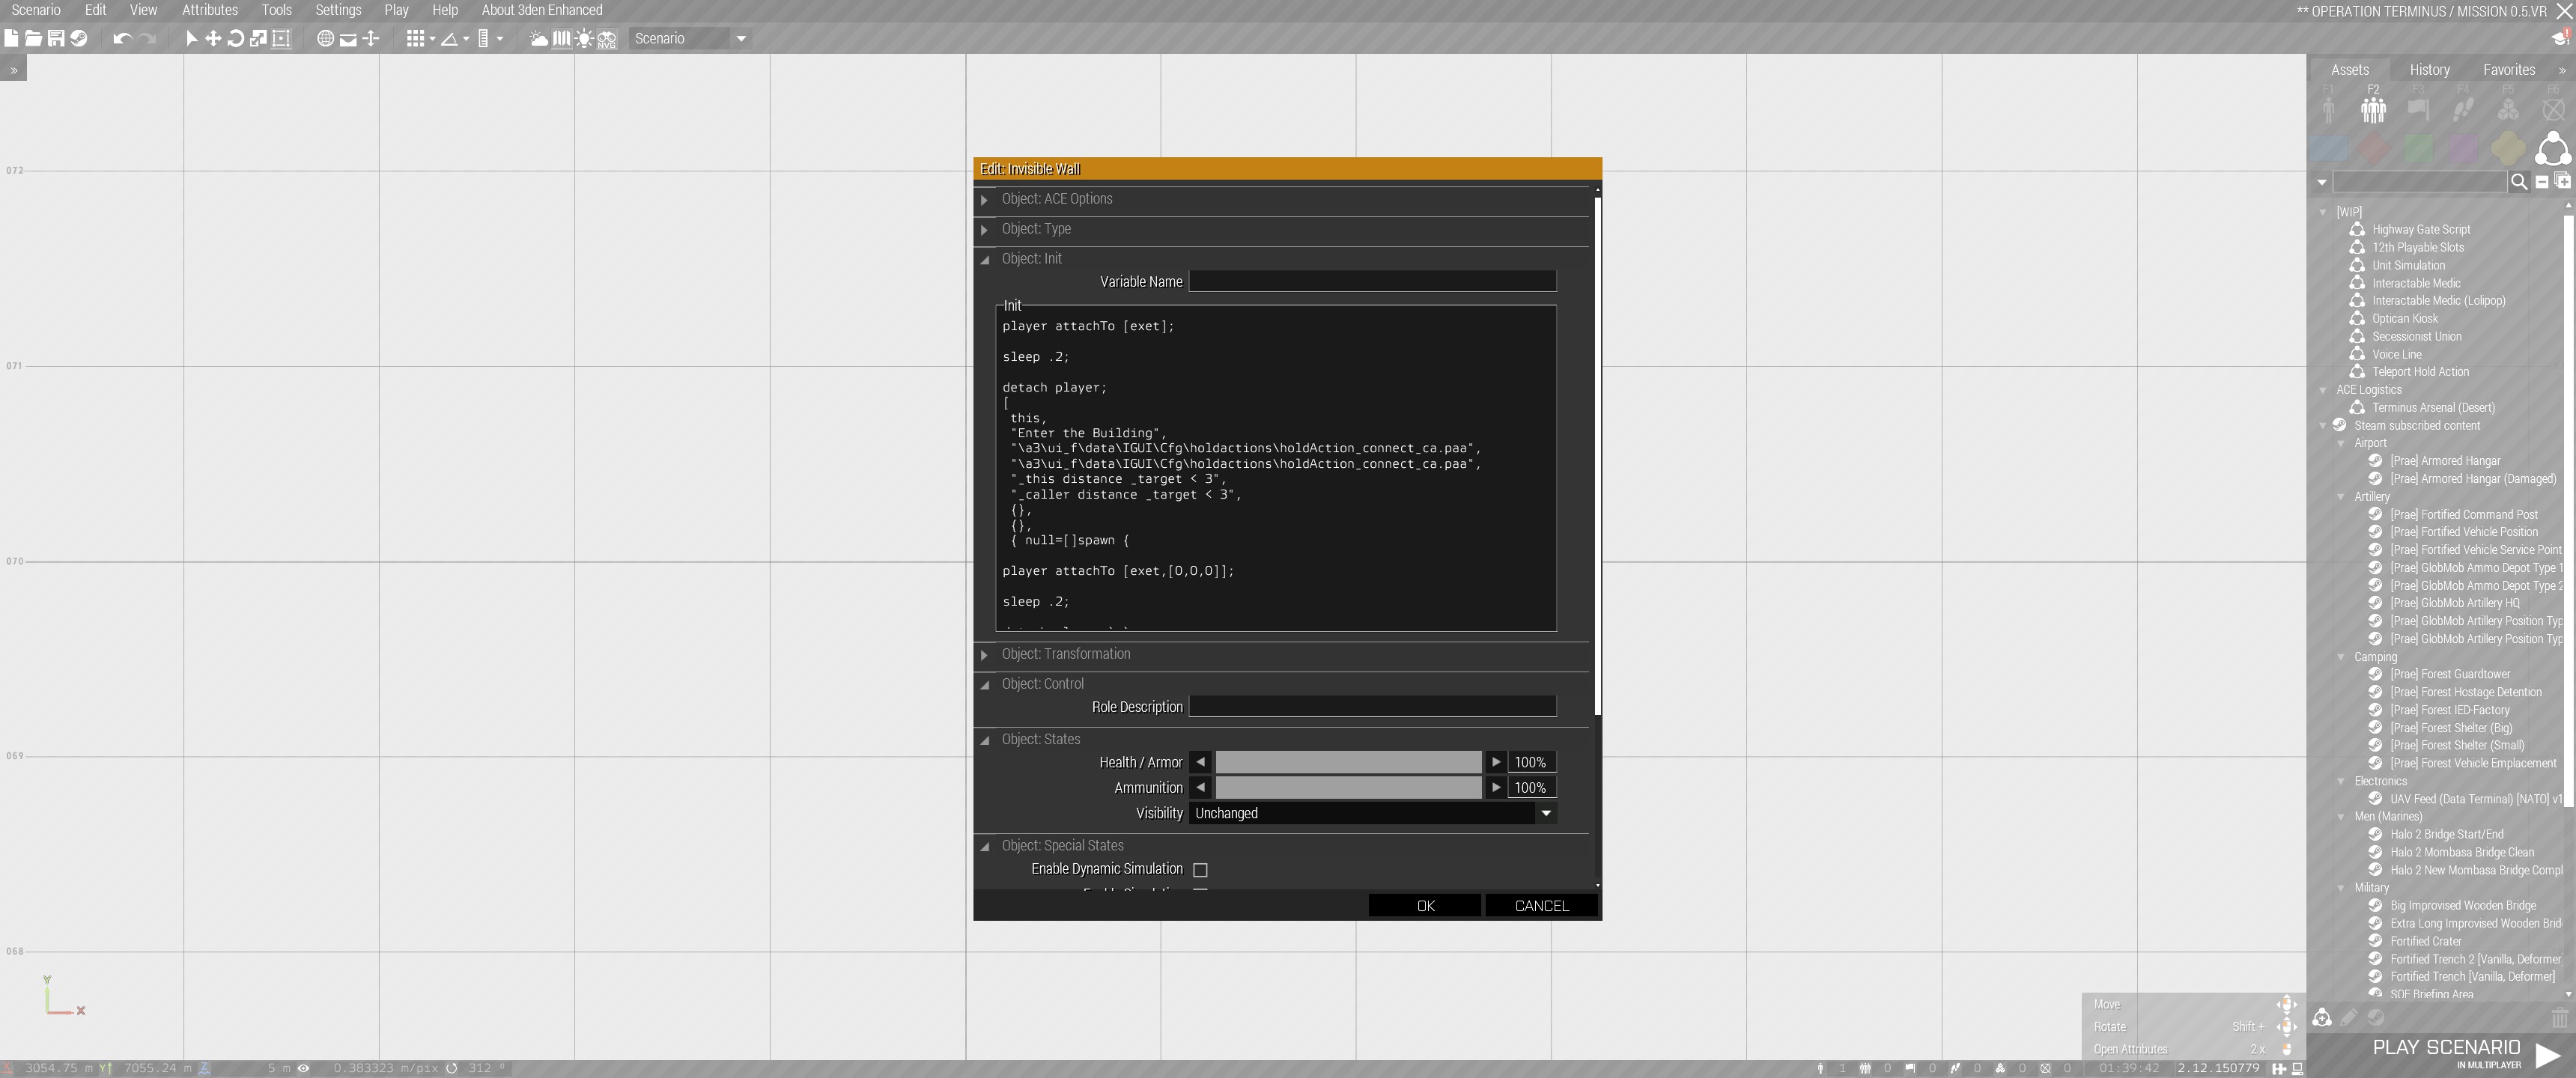This screenshot has height=1078, width=2576.
Task: Open the Steam Workshop publish icon
Action: click(79, 38)
